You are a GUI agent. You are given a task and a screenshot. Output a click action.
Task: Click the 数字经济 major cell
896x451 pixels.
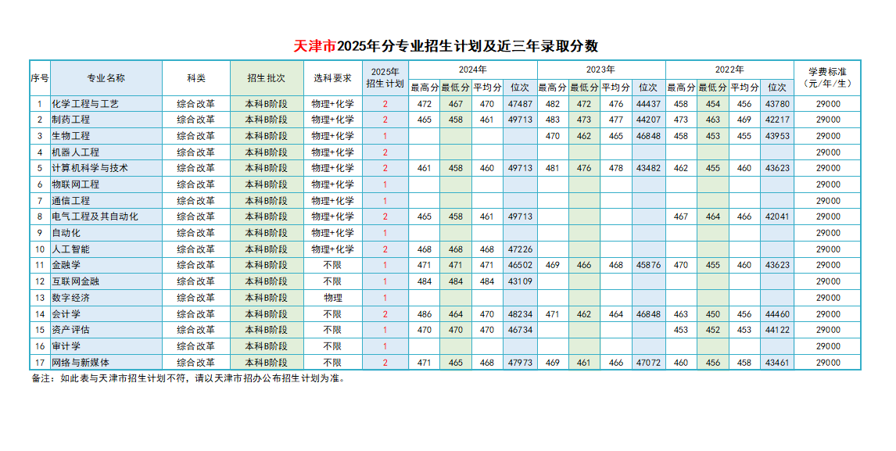[71, 298]
